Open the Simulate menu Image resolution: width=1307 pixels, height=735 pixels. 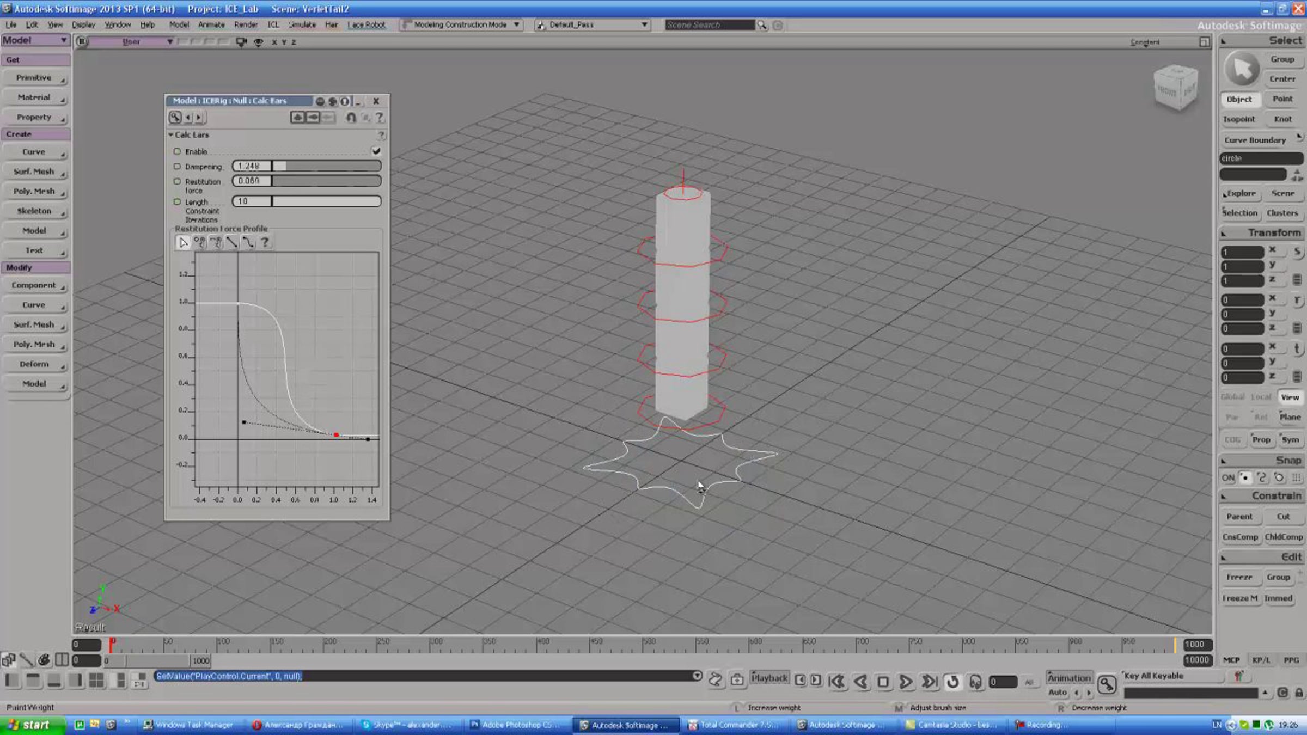[302, 25]
